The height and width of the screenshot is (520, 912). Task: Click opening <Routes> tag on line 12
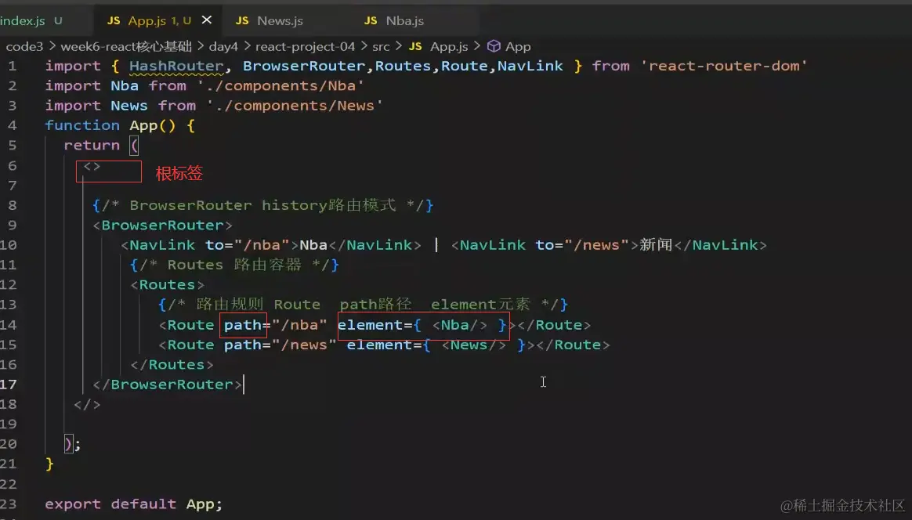pyautogui.click(x=167, y=284)
